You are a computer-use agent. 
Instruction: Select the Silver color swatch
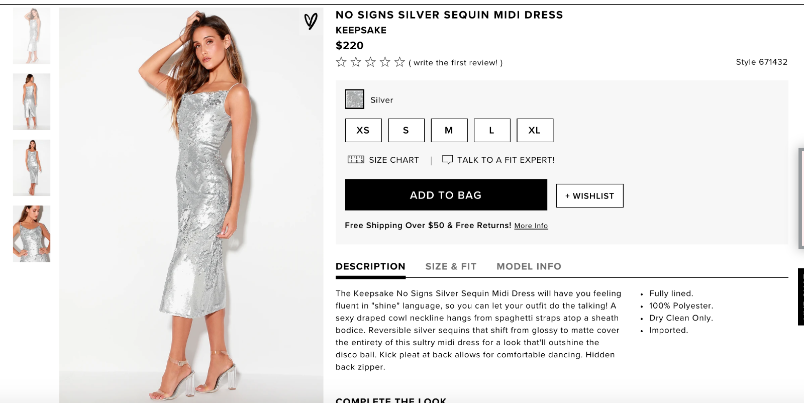pyautogui.click(x=355, y=99)
